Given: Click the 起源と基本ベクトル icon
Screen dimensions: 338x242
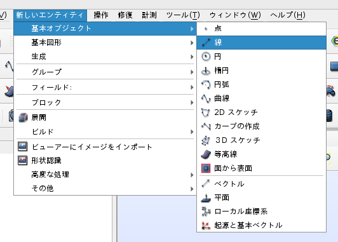Looking at the screenshot, I should pos(206,225).
